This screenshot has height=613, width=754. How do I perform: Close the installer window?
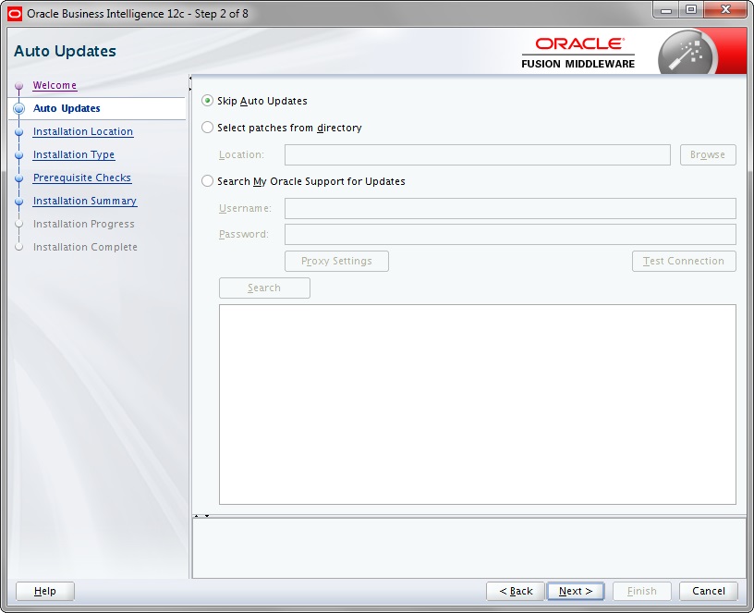pyautogui.click(x=725, y=10)
